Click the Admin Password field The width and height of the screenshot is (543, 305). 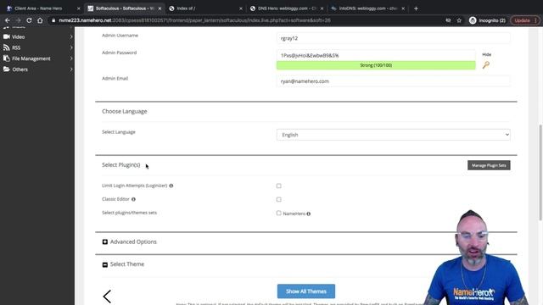coord(376,55)
